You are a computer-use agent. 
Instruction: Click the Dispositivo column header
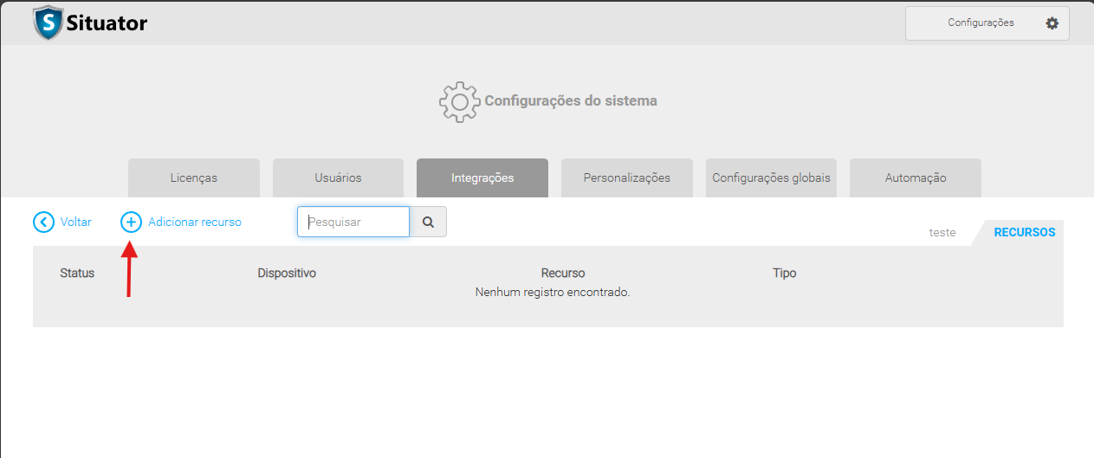[287, 273]
